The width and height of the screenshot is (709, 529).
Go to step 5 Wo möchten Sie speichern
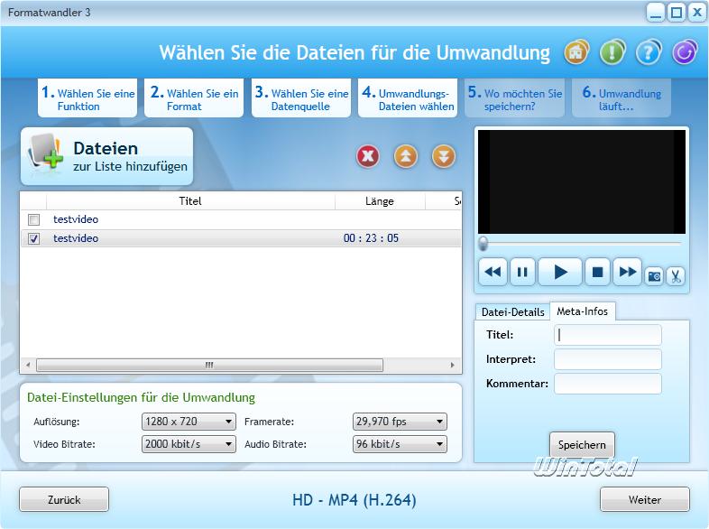[514, 98]
